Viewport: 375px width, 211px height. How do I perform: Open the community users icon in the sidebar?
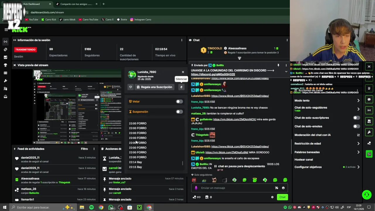(5, 89)
